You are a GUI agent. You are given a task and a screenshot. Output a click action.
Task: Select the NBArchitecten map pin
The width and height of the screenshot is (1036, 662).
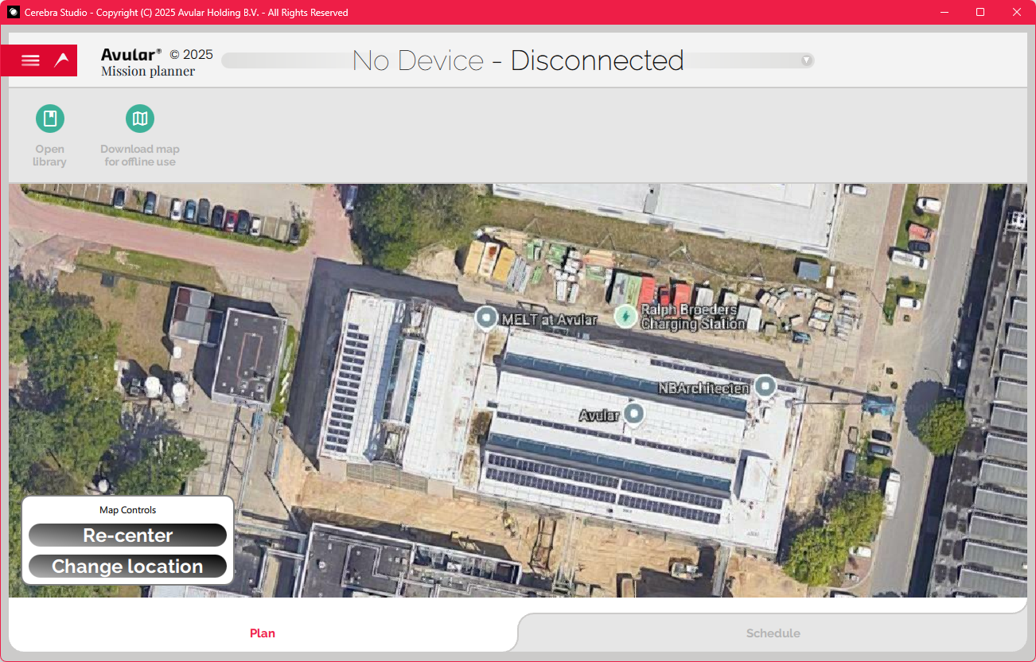pos(765,387)
